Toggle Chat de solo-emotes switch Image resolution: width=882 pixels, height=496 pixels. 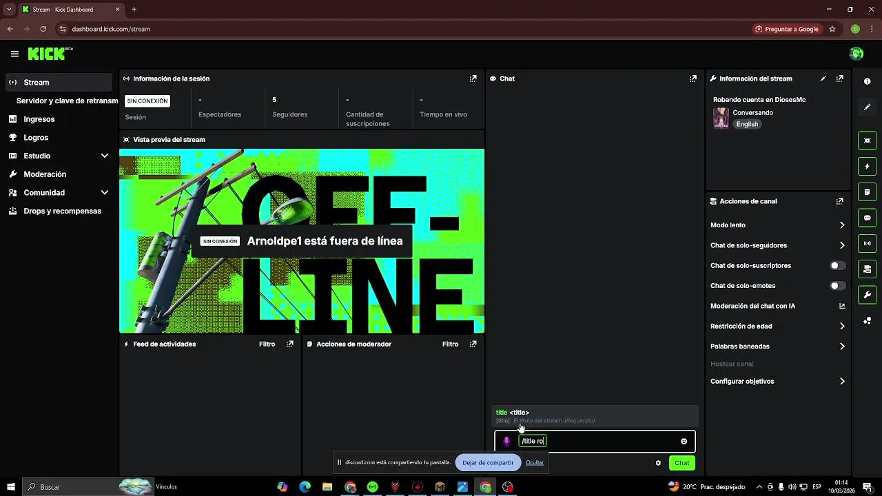click(838, 285)
